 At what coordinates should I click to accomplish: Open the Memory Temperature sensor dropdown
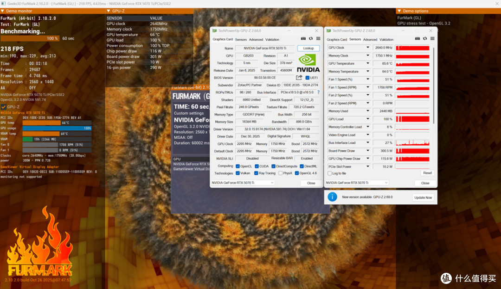368,71
